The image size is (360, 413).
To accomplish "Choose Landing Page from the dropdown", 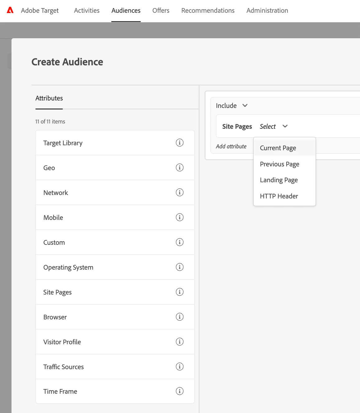I will pyautogui.click(x=284, y=180).
